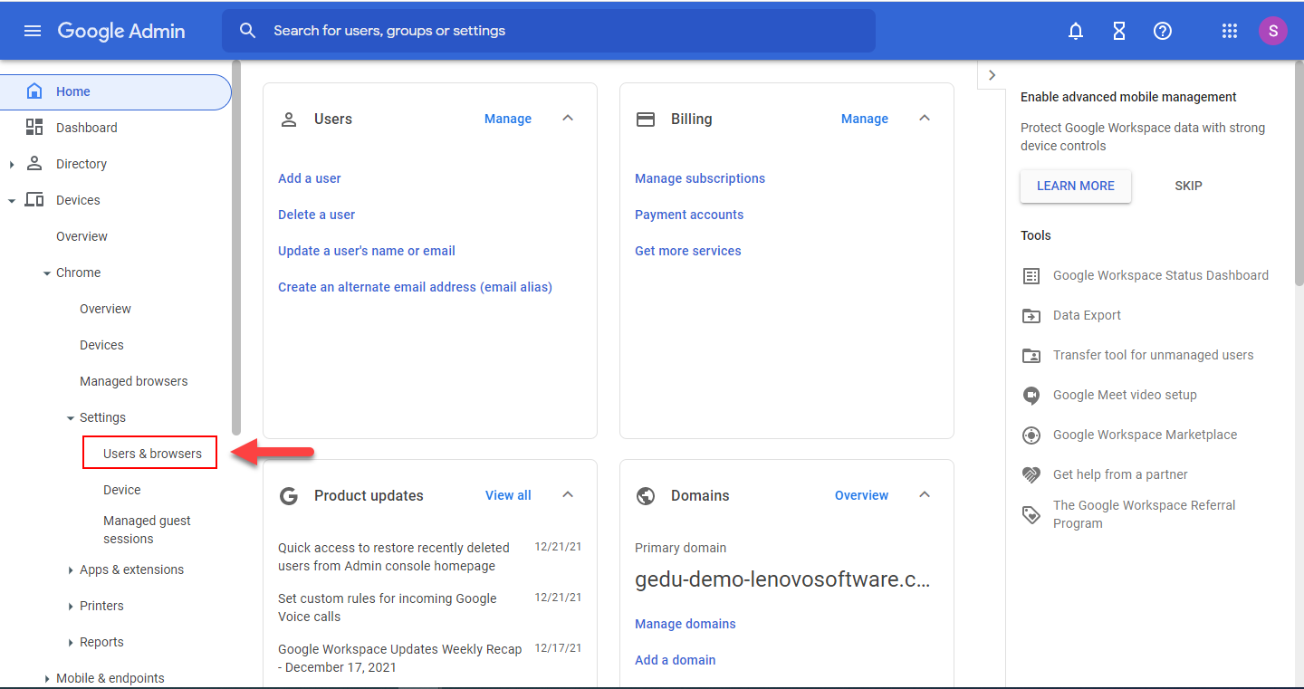Expand the Directory tree arrow
This screenshot has width=1304, height=689.
[x=12, y=164]
